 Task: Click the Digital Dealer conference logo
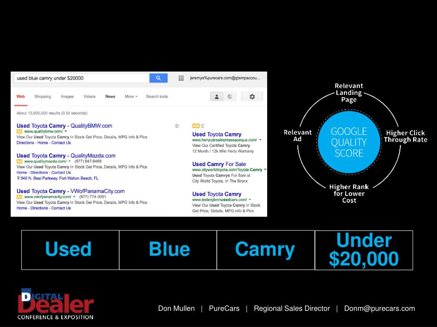(x=56, y=304)
